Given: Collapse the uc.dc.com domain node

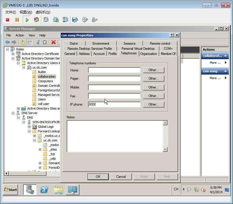Looking at the screenshot, I should (24, 67).
